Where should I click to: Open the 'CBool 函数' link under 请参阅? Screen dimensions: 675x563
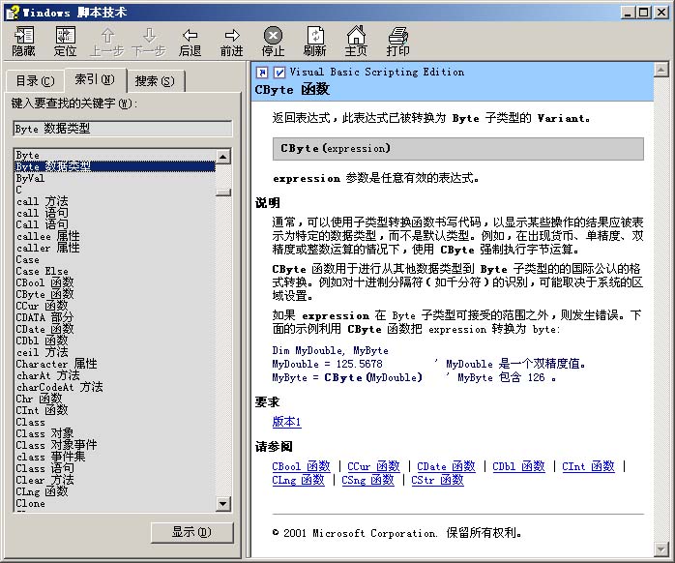pyautogui.click(x=301, y=466)
